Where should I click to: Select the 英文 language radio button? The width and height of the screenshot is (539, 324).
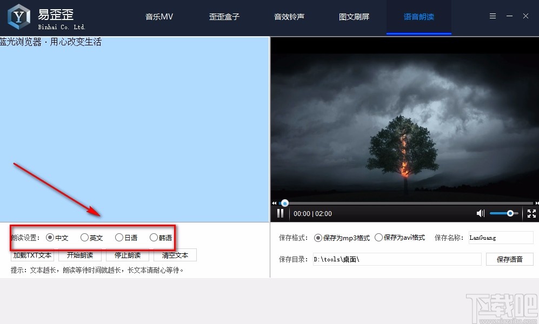coord(84,237)
